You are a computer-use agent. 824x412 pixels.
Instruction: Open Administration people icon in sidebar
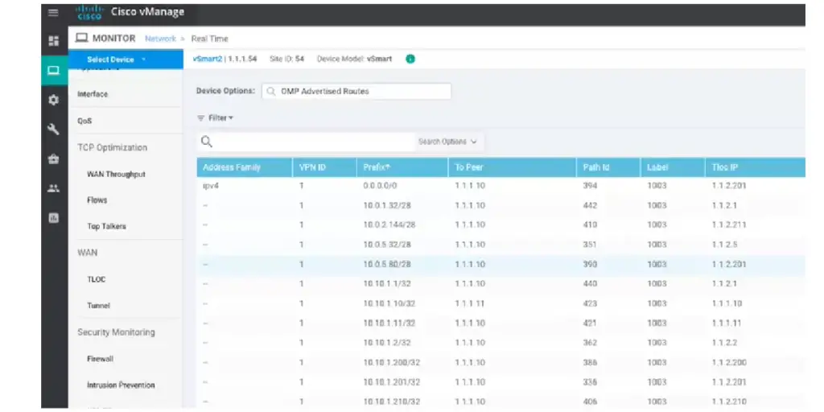click(54, 188)
